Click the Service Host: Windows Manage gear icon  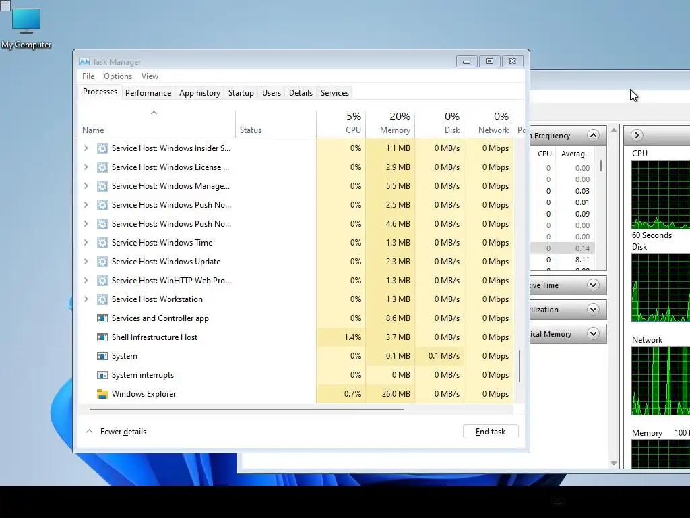[x=102, y=186]
